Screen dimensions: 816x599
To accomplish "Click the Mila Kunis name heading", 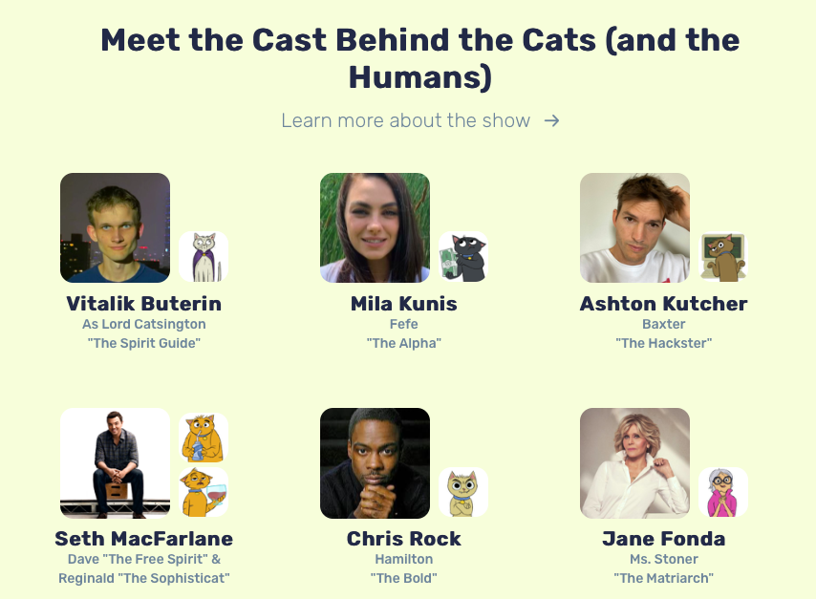I will coord(404,304).
